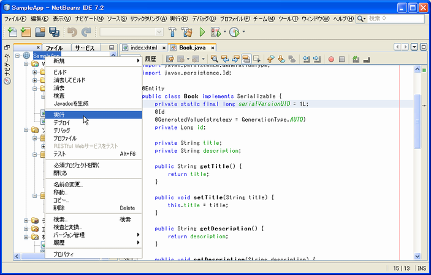Switch to the サービス panel tab
This screenshot has width=431, height=275.
[85, 48]
